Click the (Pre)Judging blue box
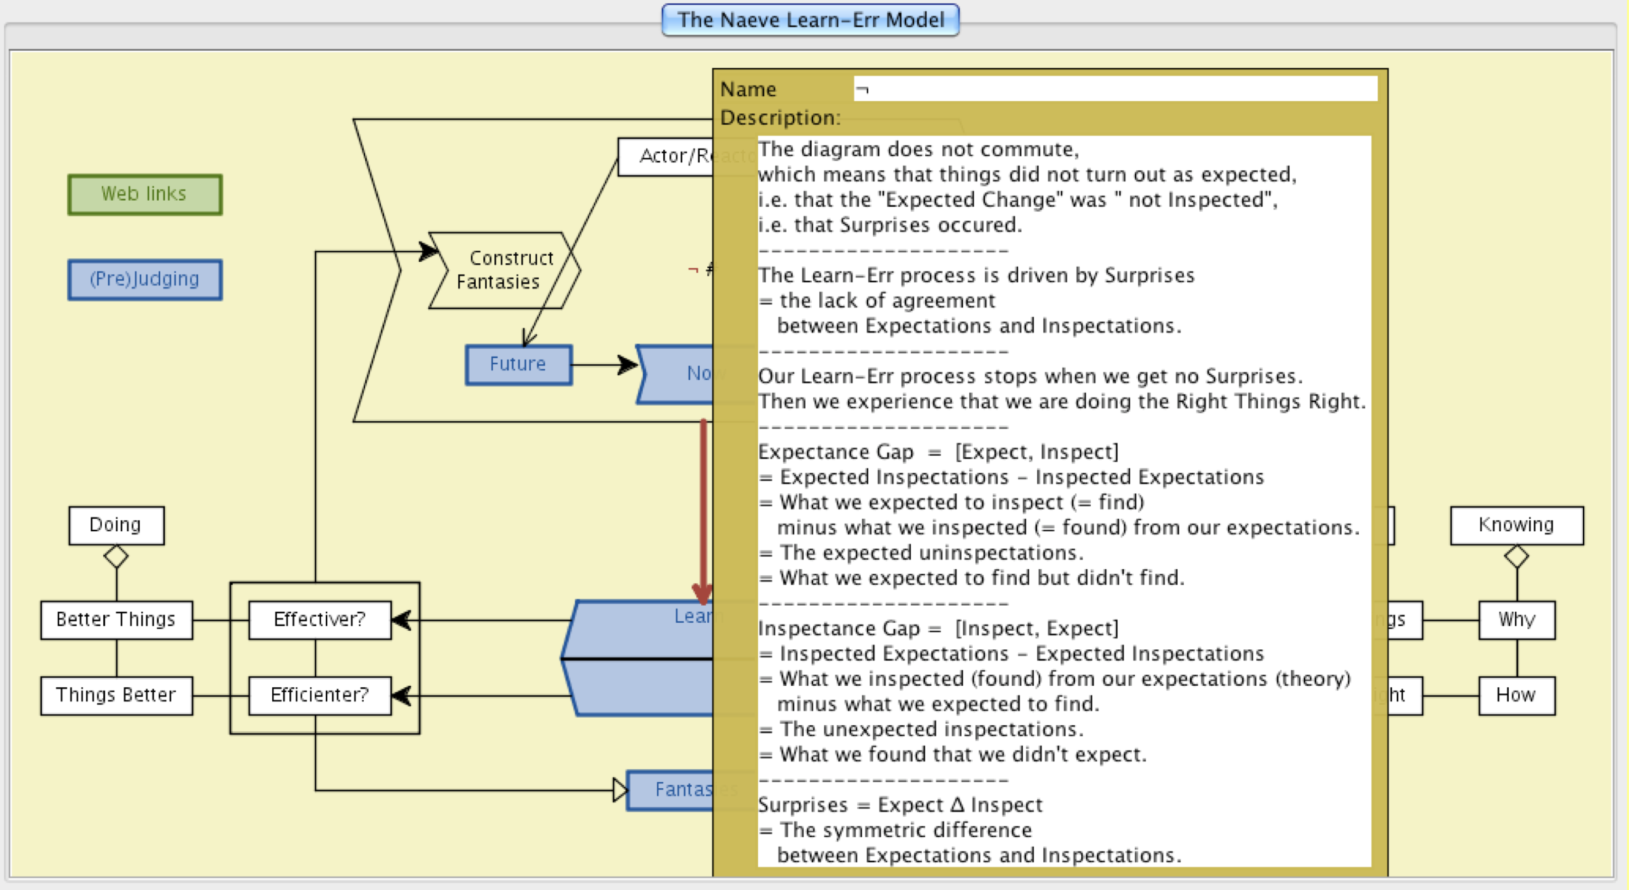Screen dimensions: 1629x890 pyautogui.click(x=145, y=279)
